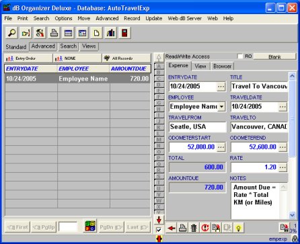Switch to the Search toolbar tab

[68, 46]
